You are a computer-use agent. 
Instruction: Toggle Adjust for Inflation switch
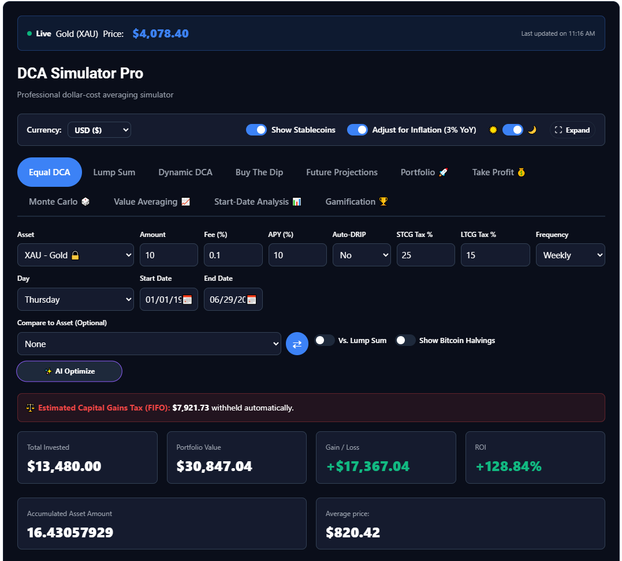357,130
